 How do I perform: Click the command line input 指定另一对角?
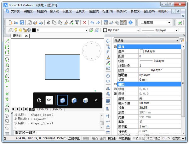(x=57, y=132)
